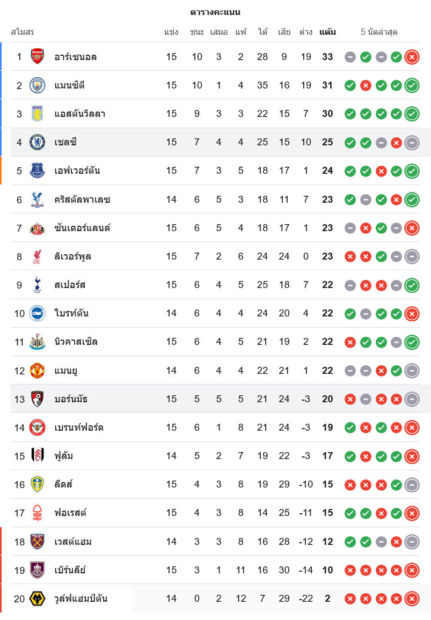
Task: Click the Manchester City crest icon
Action: (37, 85)
